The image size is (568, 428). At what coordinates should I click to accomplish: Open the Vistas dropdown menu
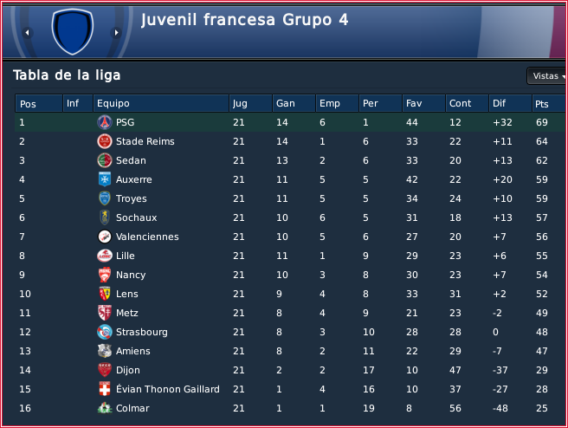[x=547, y=75]
